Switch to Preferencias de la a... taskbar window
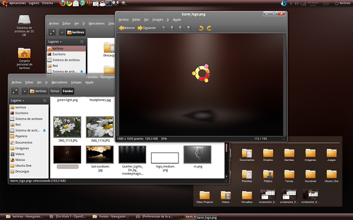 coord(154,217)
